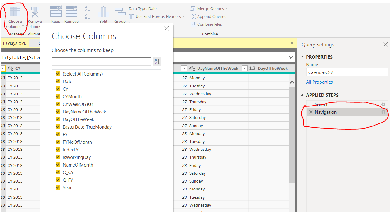This screenshot has width=390, height=212.
Task: Open Merge Queries dropdown arrow
Action: tap(227, 9)
